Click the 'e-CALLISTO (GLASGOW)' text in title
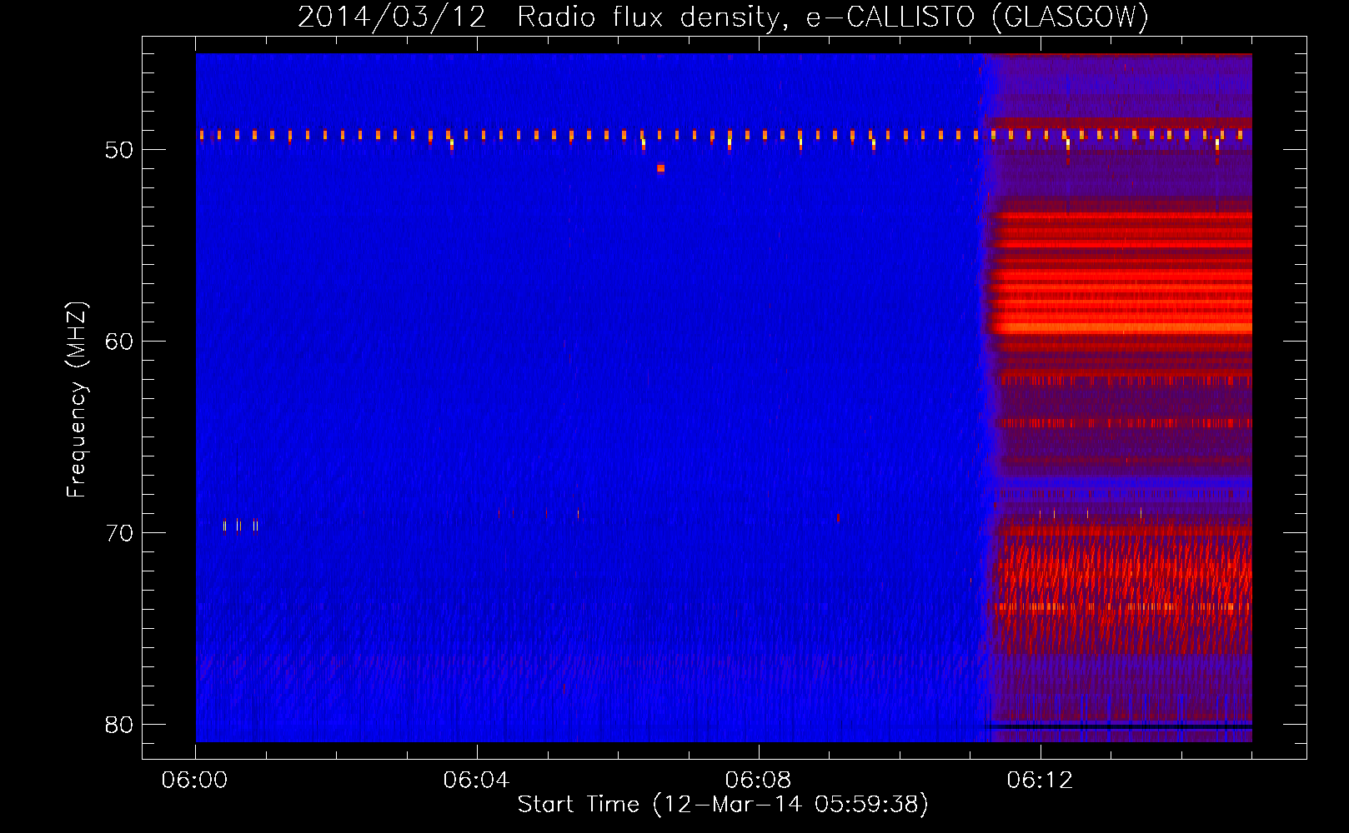Image resolution: width=1349 pixels, height=833 pixels. click(x=977, y=17)
